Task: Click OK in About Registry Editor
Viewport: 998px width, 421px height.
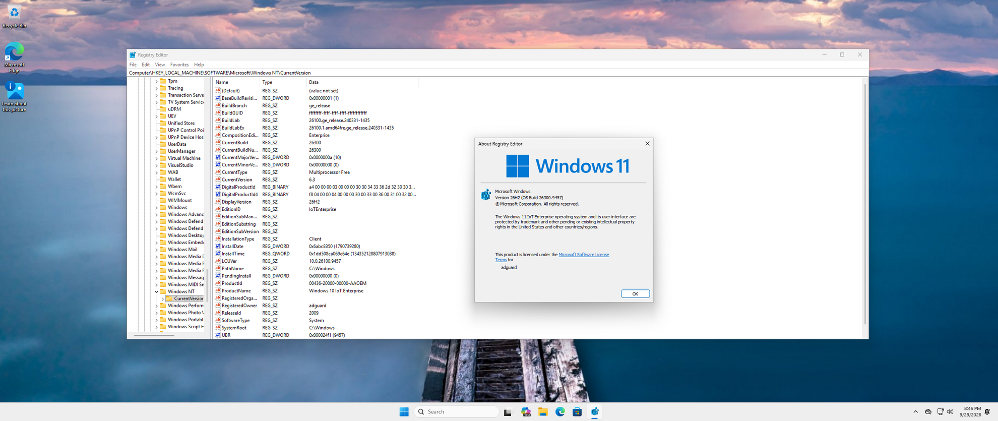Action: coord(635,294)
